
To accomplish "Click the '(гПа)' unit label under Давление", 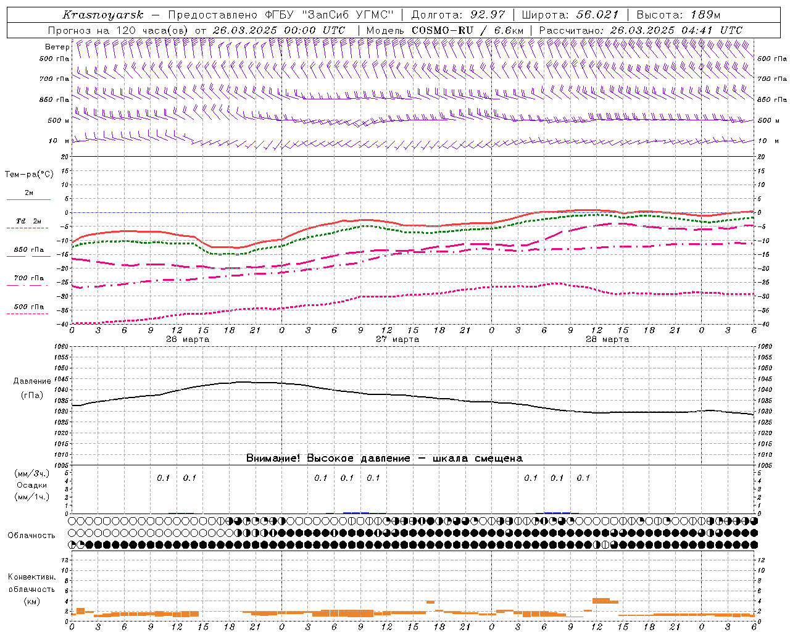I will [x=32, y=396].
